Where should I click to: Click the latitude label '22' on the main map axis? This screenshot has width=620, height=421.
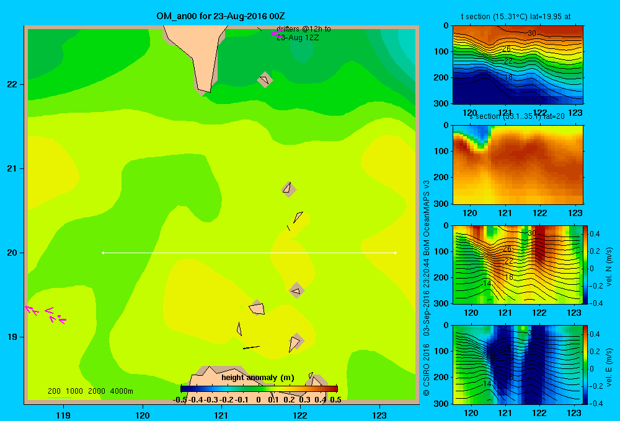tap(12, 85)
